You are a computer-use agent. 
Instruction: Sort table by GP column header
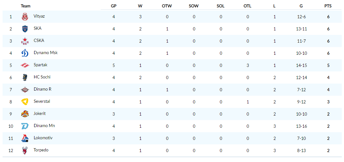click(113, 6)
